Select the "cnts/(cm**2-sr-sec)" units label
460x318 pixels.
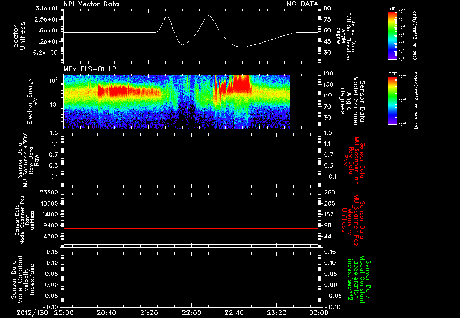(415, 35)
